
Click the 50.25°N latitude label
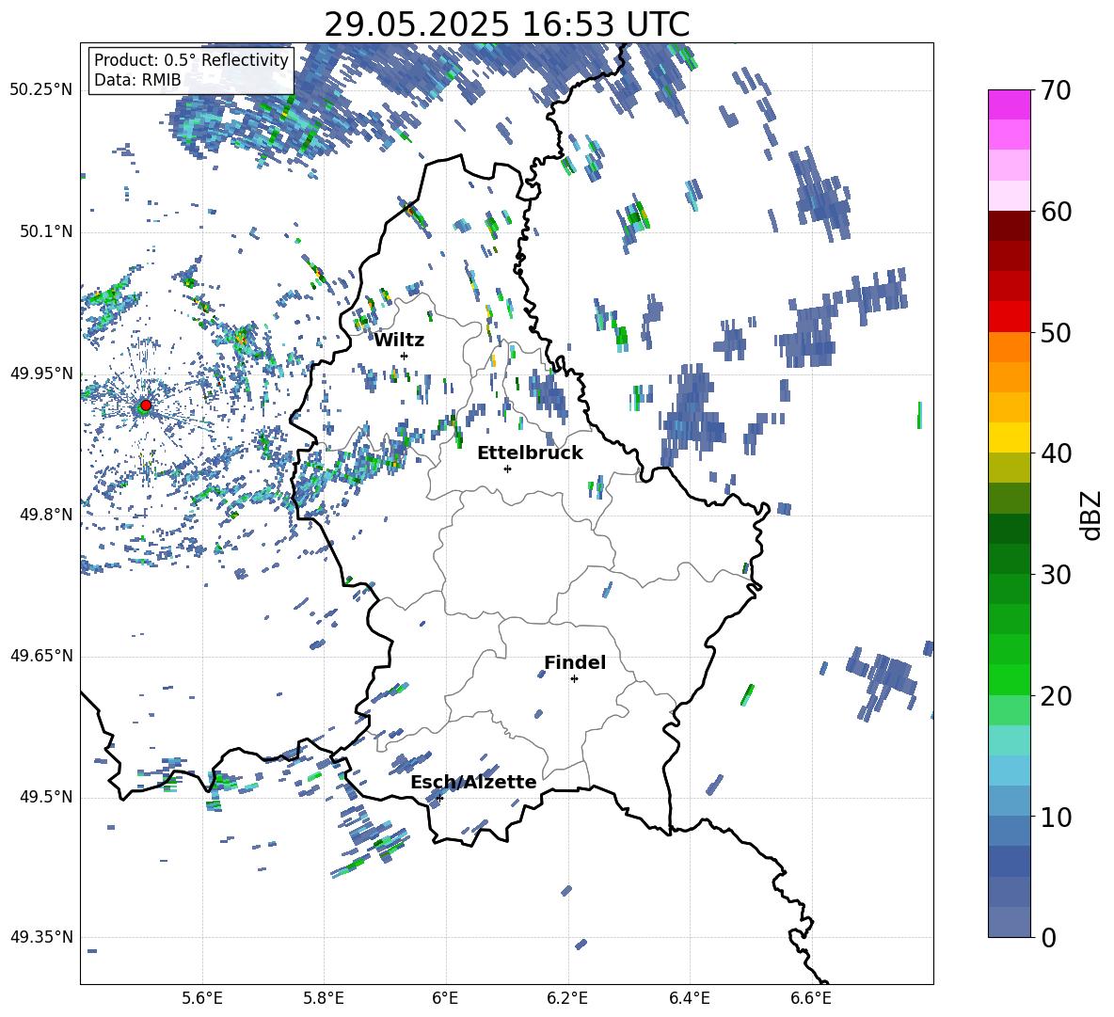[41, 90]
